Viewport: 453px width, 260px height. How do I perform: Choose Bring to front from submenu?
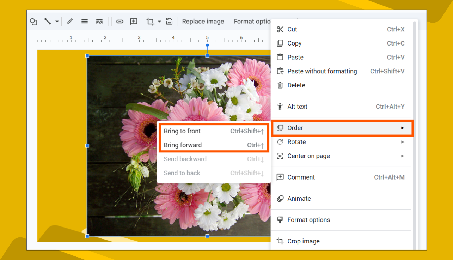[182, 131]
